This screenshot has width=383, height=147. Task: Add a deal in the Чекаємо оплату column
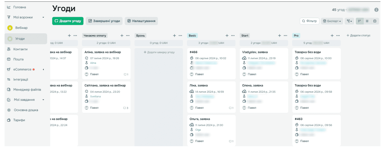122,35
